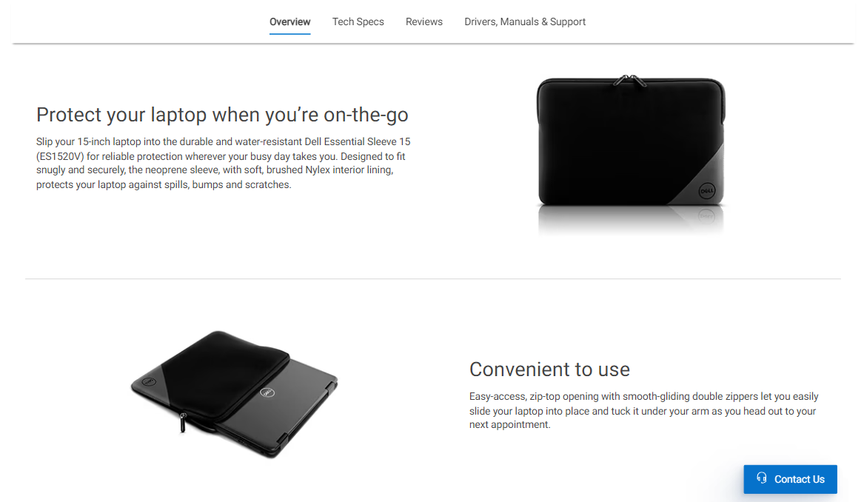Screen dimensions: 864x502
Task: Go to Drivers, Manuals & Support tab
Action: pyautogui.click(x=525, y=22)
